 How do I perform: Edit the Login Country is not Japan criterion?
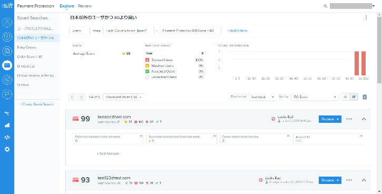click(129, 31)
